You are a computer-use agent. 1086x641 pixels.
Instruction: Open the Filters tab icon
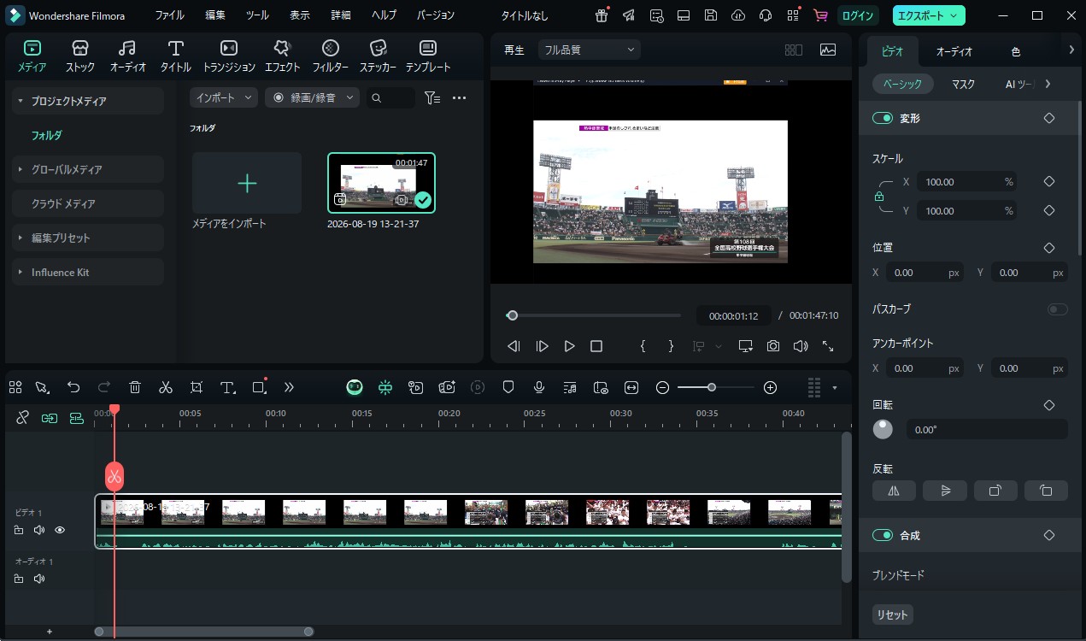tap(330, 49)
